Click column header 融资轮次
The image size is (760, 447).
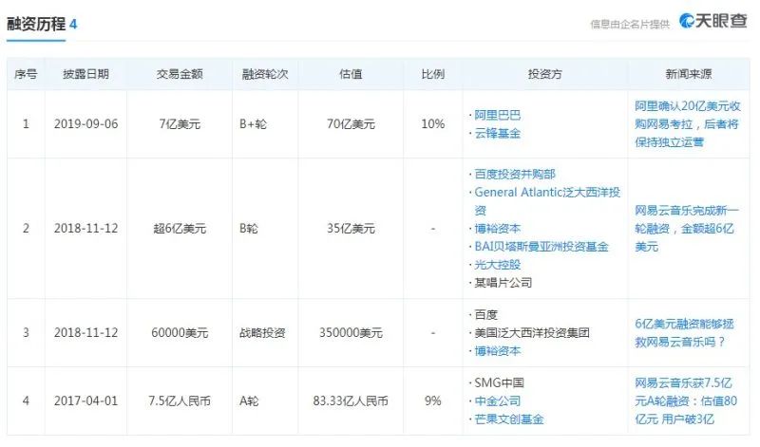[x=265, y=74]
